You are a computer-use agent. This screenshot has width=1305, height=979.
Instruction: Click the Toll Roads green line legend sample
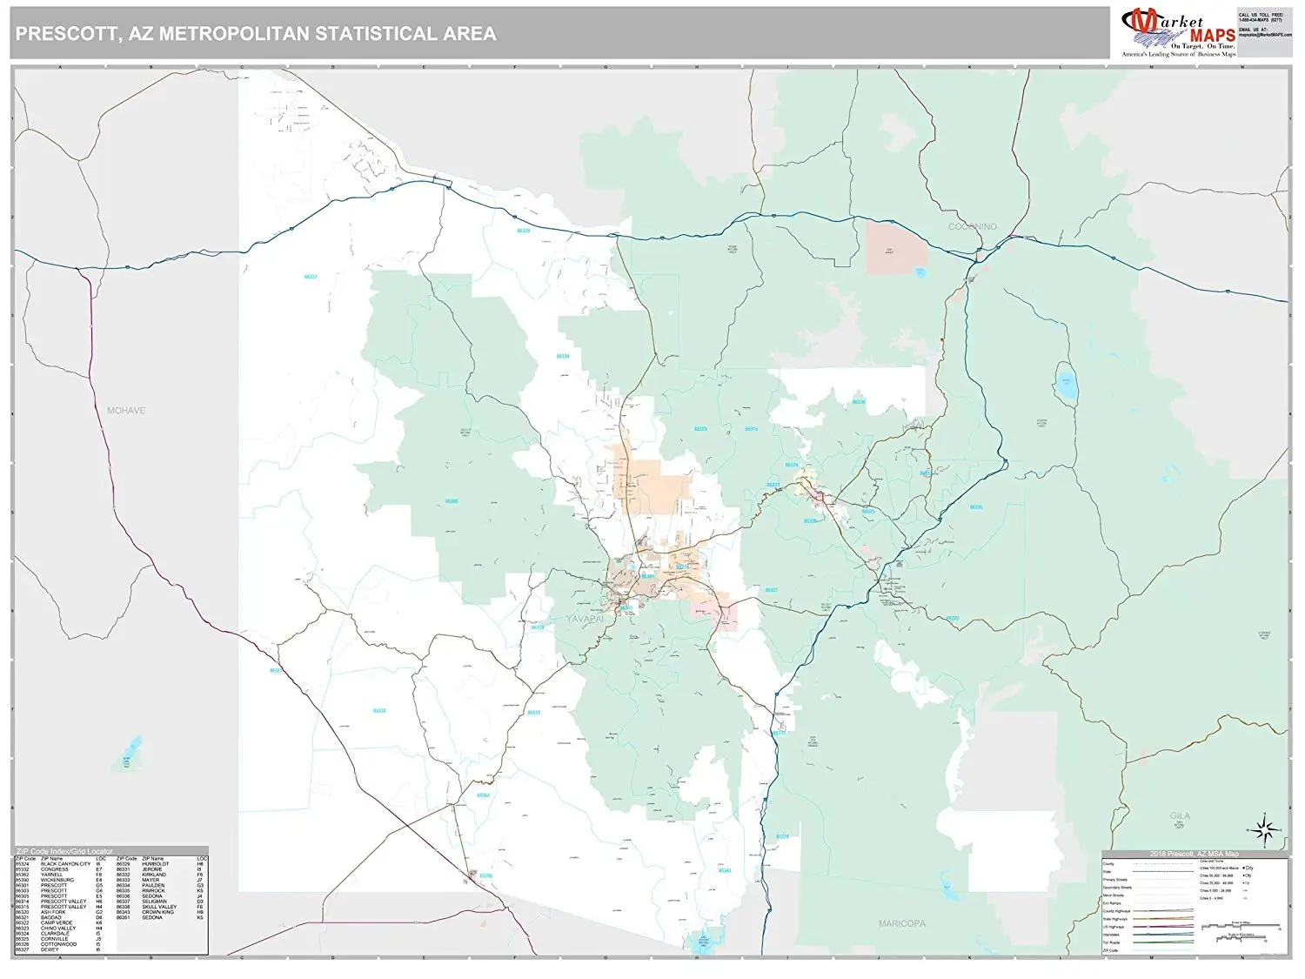(x=1163, y=942)
